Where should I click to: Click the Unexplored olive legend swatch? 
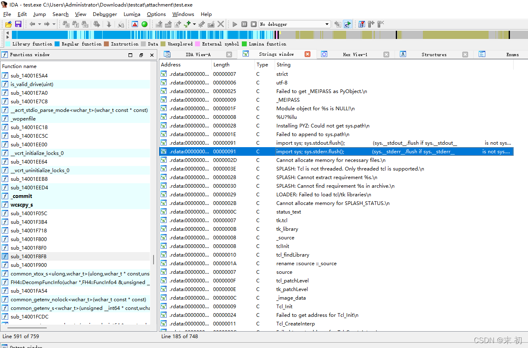tap(163, 44)
